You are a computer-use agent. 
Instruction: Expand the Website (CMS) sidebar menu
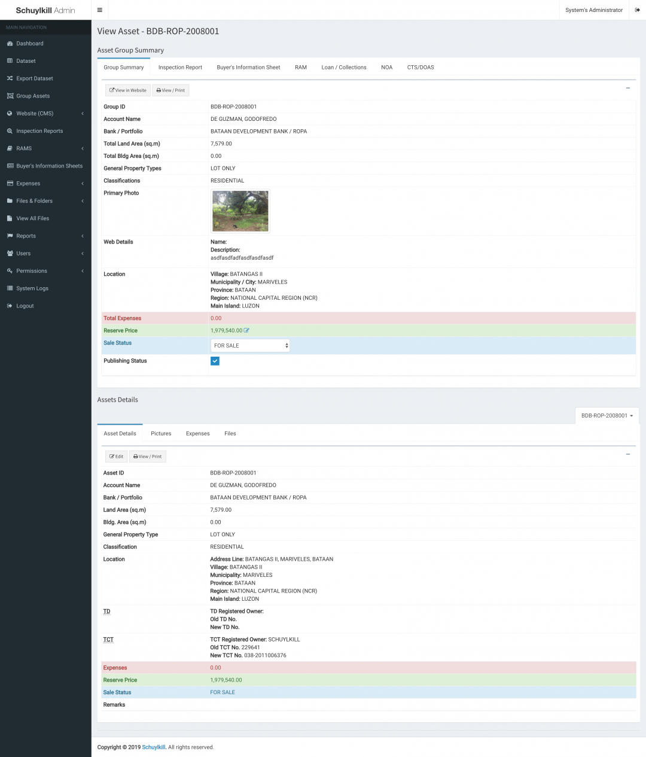[45, 114]
